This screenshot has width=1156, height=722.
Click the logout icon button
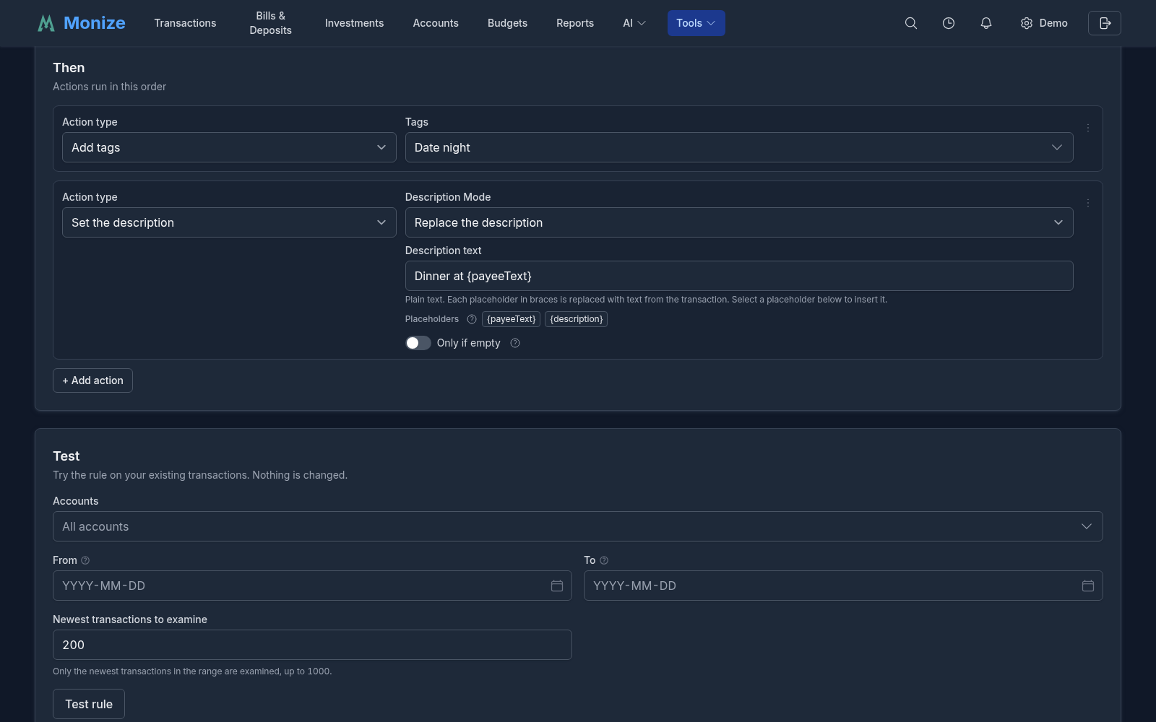point(1105,23)
